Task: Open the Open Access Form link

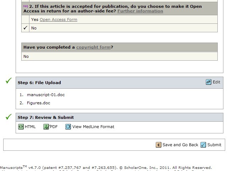Action: tap(58, 20)
